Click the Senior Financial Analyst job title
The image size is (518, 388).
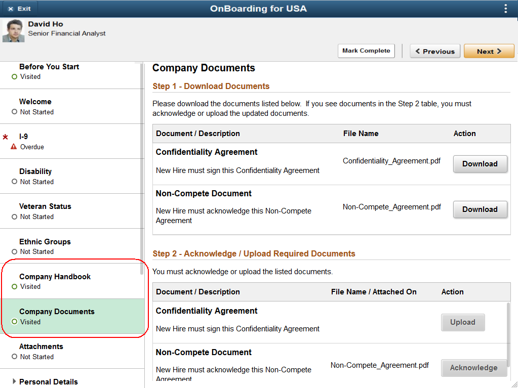tap(67, 33)
